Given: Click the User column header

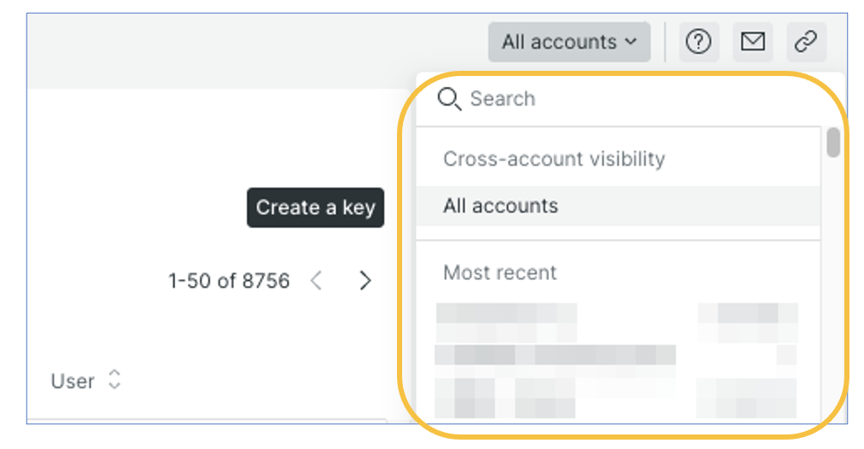Looking at the screenshot, I should click(73, 381).
